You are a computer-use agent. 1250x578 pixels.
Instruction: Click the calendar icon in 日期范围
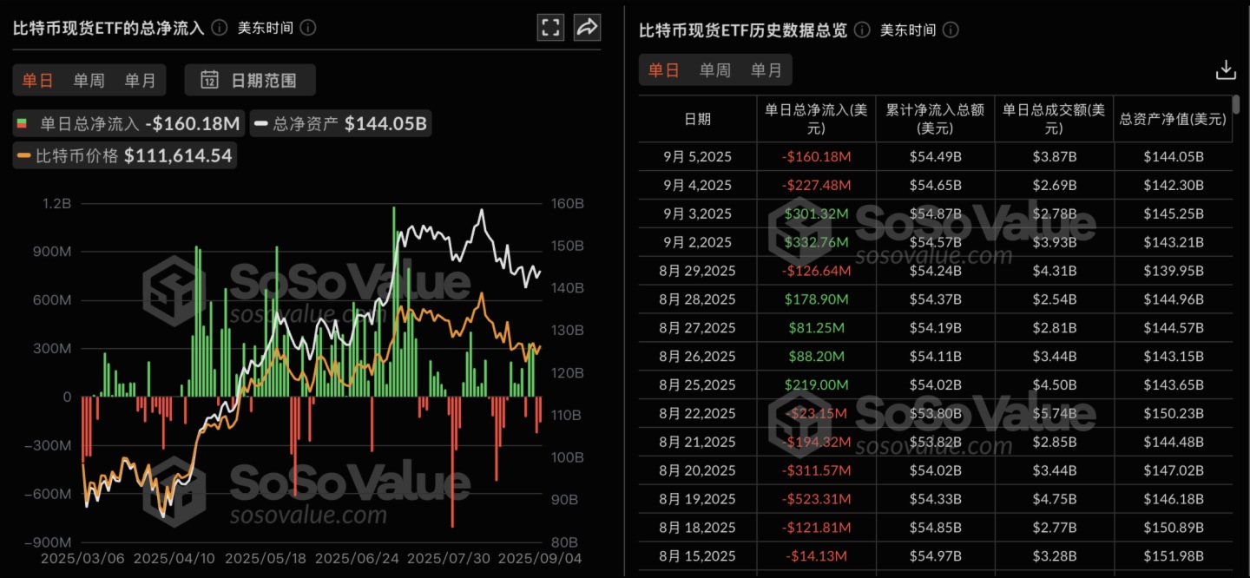click(209, 81)
